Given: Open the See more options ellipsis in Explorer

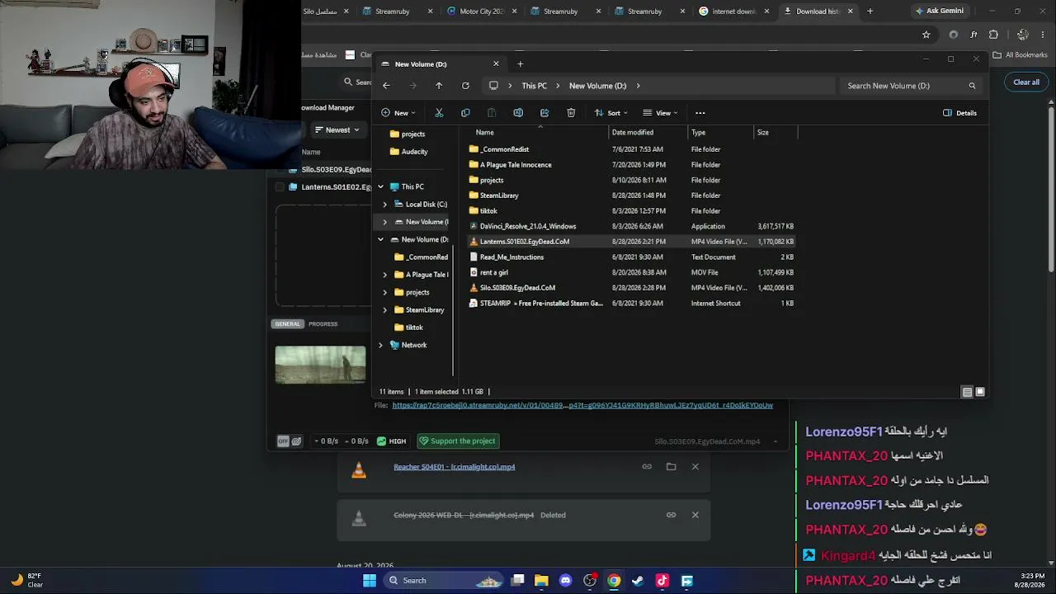Looking at the screenshot, I should (x=700, y=113).
